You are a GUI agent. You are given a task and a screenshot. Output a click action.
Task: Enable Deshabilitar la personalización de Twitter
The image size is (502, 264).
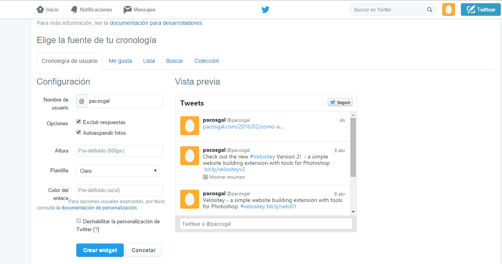[x=79, y=221]
